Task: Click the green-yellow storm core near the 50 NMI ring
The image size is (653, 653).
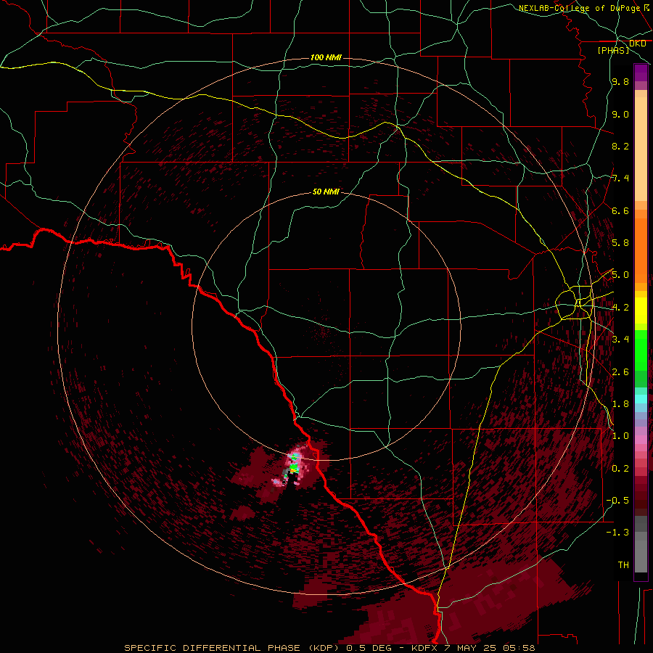Action: (294, 468)
